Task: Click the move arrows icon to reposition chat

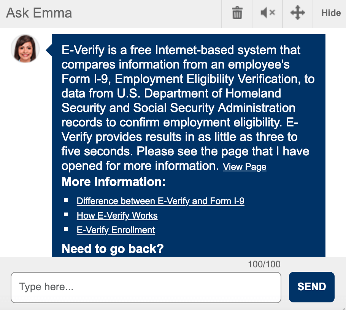Action: (297, 13)
